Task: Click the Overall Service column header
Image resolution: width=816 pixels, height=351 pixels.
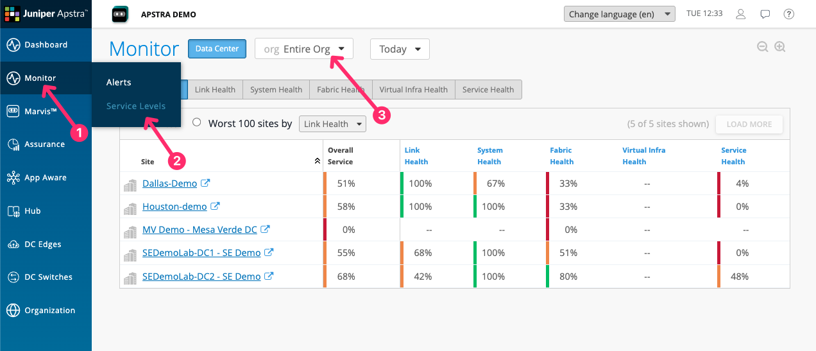Action: (341, 156)
